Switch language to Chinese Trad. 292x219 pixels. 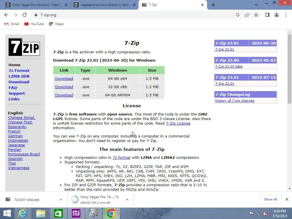click(20, 122)
